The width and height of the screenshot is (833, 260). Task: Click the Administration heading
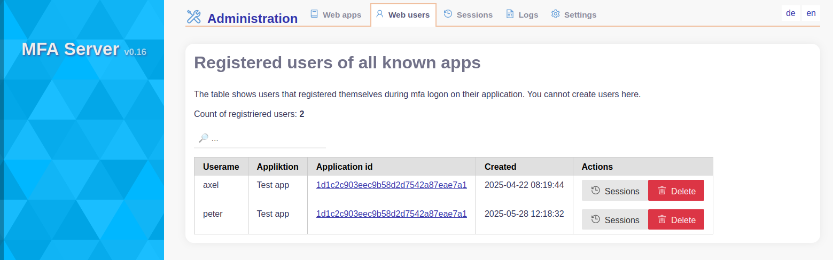tap(252, 18)
